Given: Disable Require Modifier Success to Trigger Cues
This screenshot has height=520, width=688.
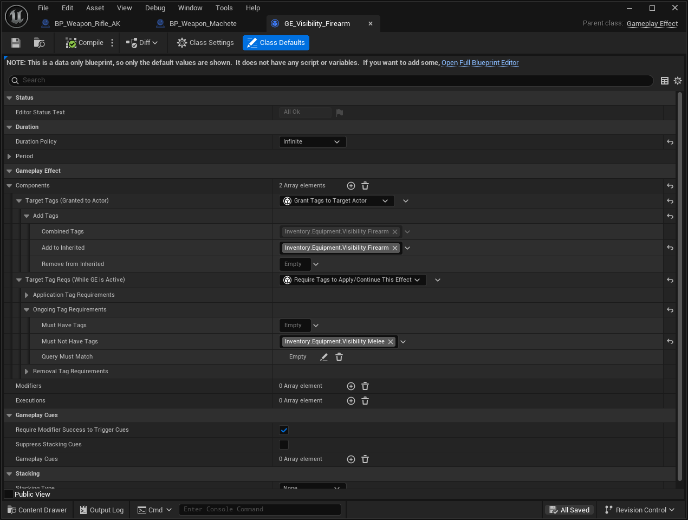Looking at the screenshot, I should (x=283, y=430).
